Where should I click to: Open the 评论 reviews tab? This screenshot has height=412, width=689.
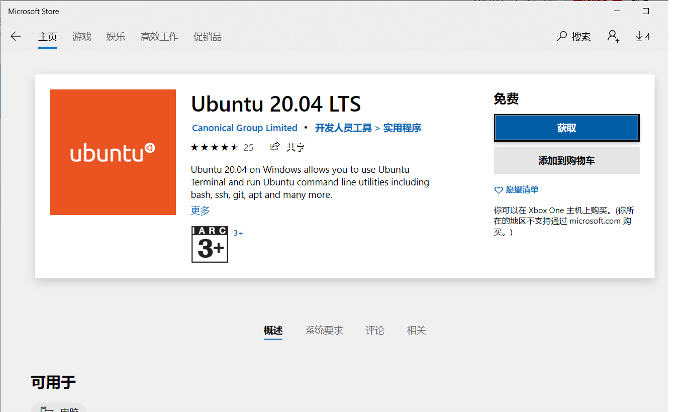(374, 330)
